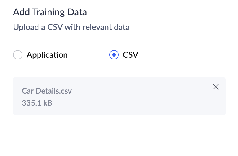This screenshot has height=156, width=238.
Task: Select the CSV radio button
Action: [114, 55]
